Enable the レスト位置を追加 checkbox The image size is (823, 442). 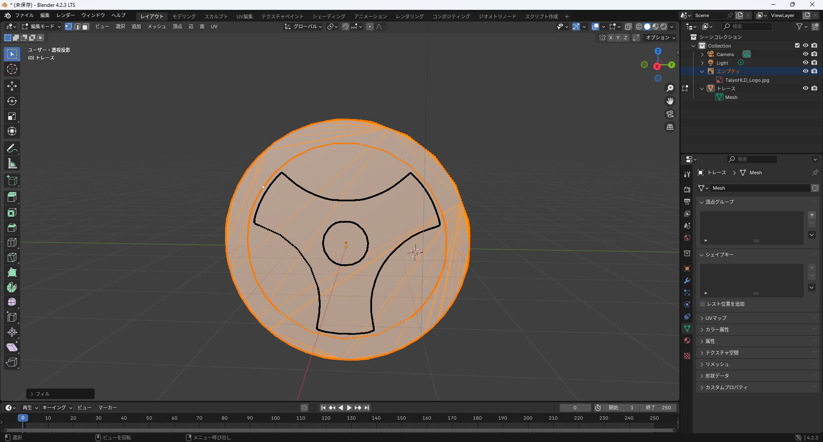(703, 304)
